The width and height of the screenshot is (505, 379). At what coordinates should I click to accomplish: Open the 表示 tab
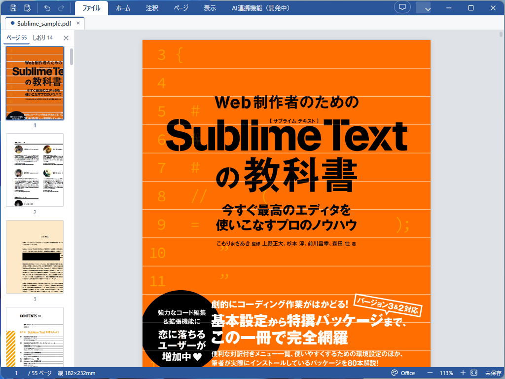click(x=210, y=8)
